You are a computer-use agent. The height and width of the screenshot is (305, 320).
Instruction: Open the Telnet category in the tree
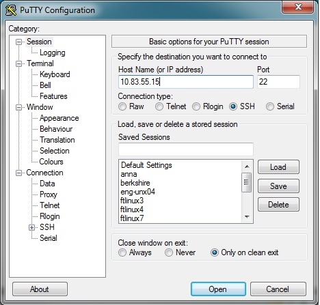point(49,205)
